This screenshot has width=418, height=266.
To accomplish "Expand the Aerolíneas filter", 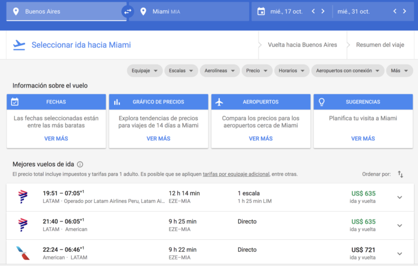I will click(219, 71).
